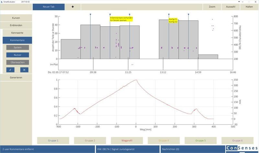
Task: Click the star comment marker above the 40-parts bar
Action: point(90,14)
